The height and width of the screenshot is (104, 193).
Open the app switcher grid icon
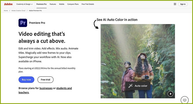coord(175,4)
